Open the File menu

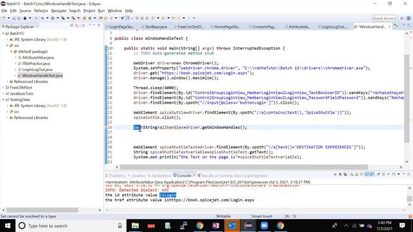pyautogui.click(x=5, y=11)
